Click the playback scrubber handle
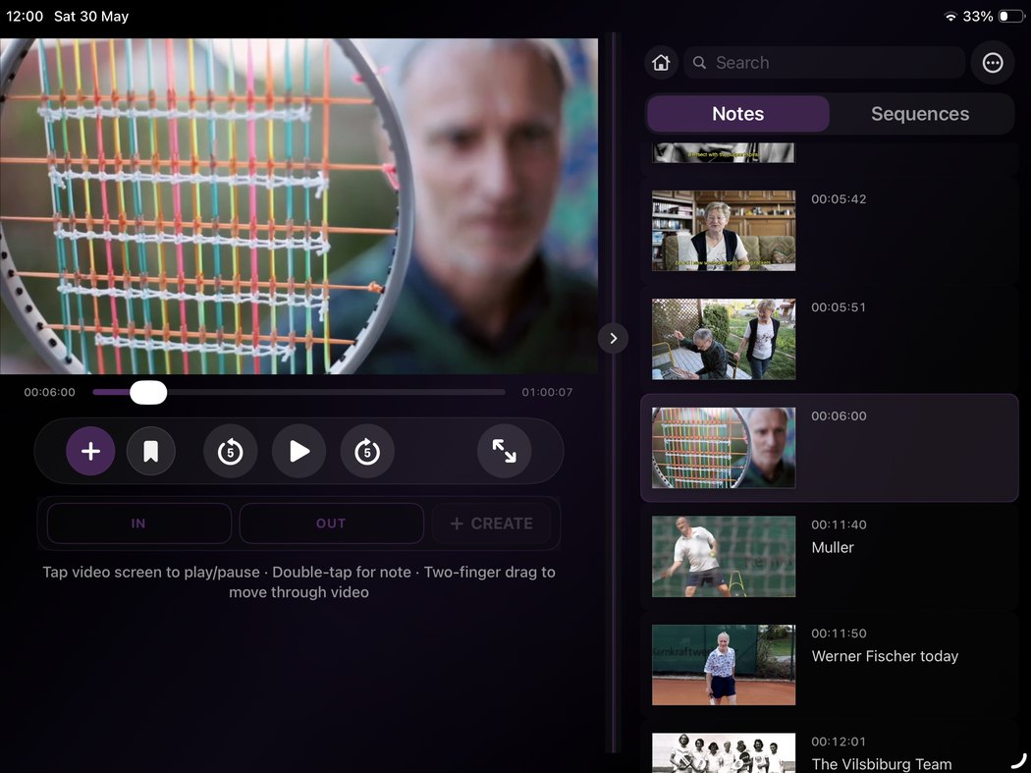This screenshot has height=773, width=1031. [x=148, y=392]
